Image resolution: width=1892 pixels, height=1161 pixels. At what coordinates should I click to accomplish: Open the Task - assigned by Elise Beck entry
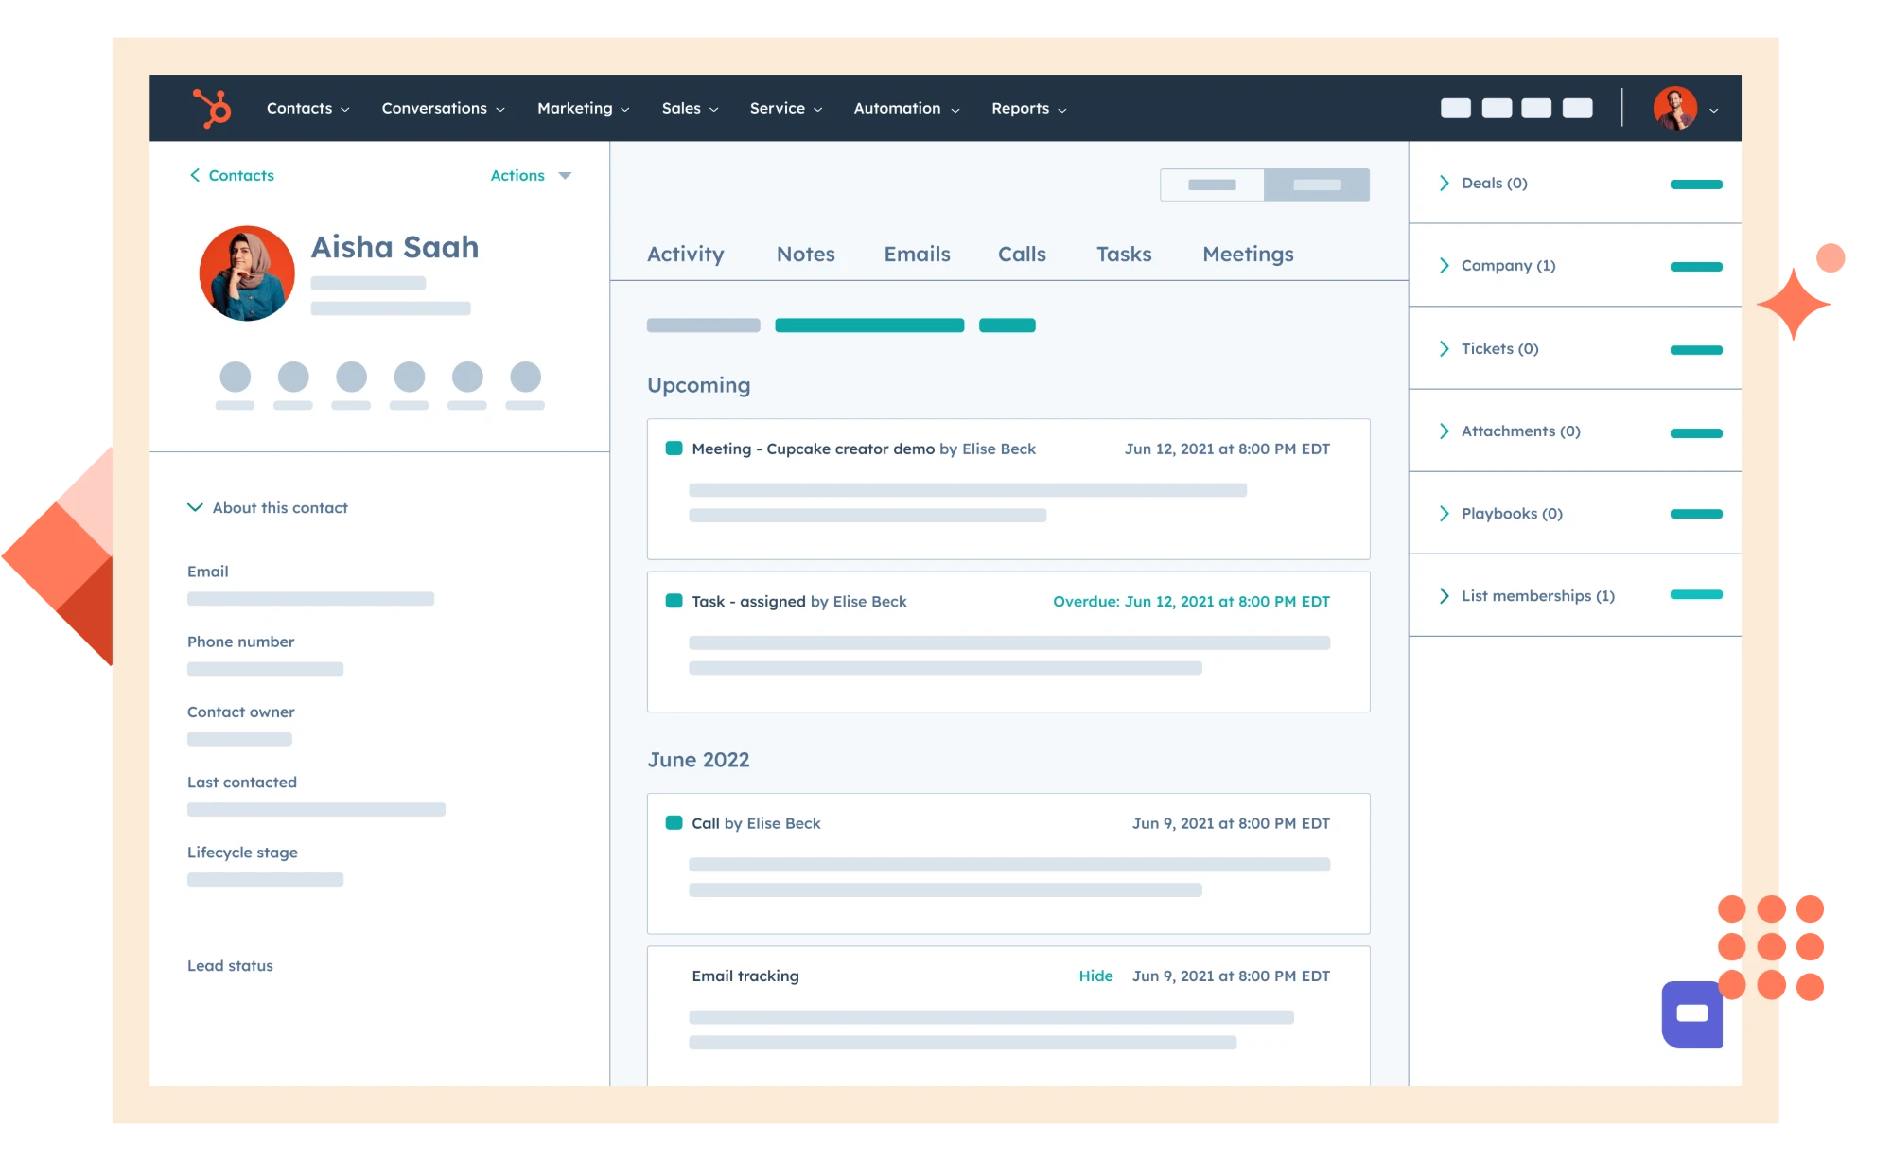1008,642
